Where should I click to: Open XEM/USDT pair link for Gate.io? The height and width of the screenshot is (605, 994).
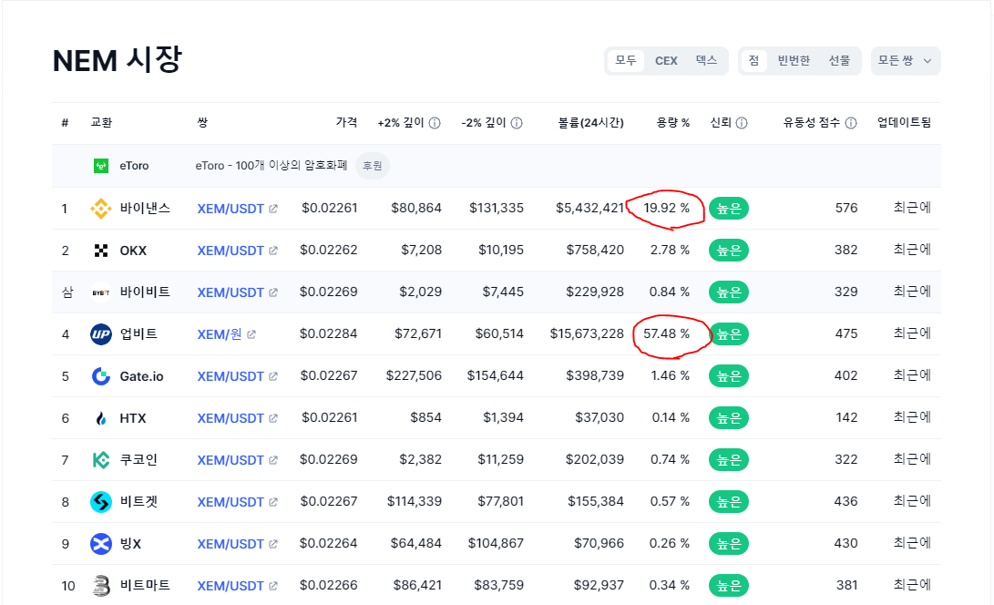[x=231, y=376]
